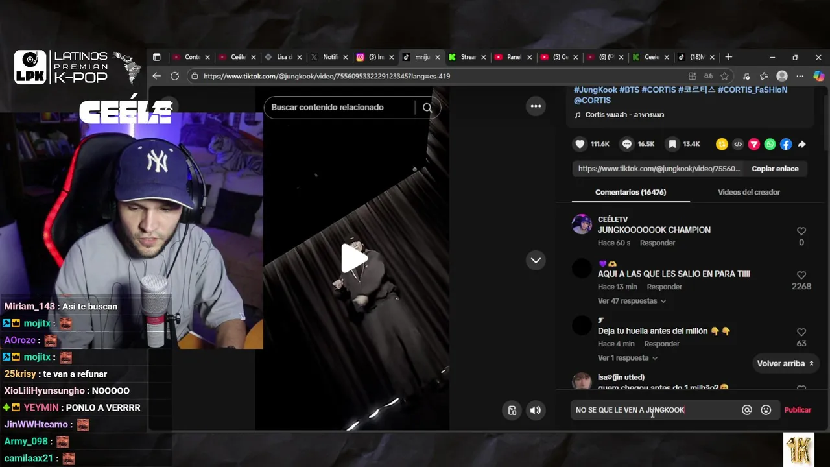Click the share arrow icon

[801, 145]
